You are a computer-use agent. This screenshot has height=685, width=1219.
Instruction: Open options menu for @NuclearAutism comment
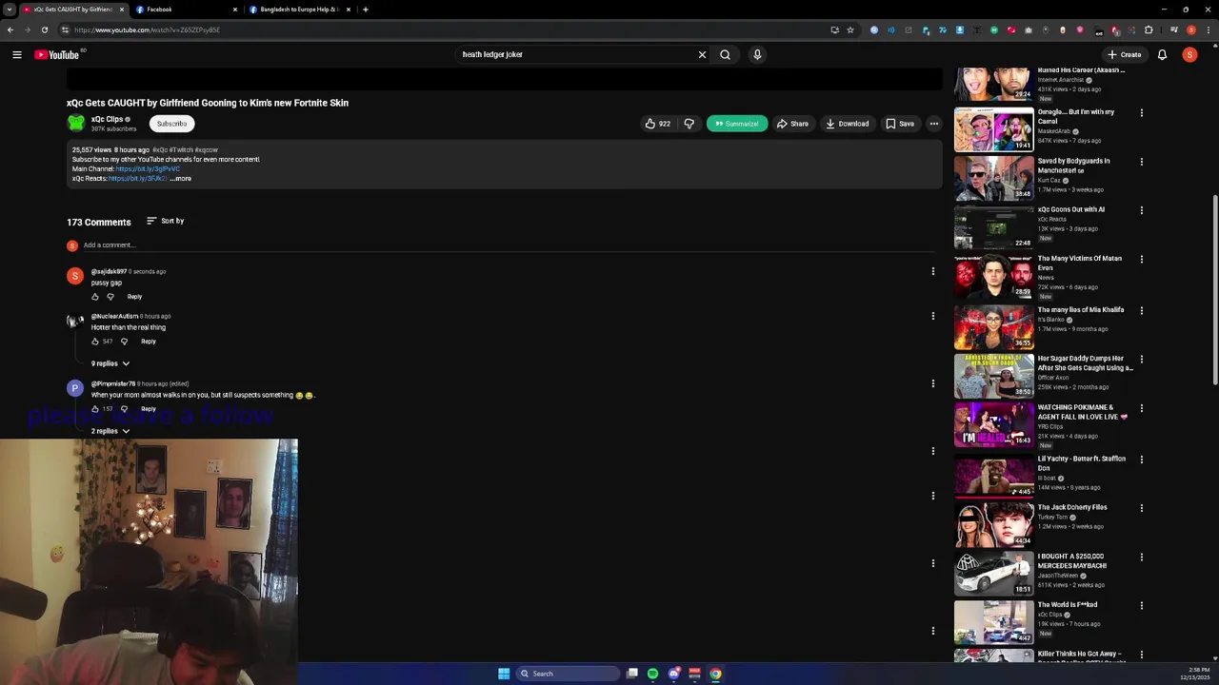tap(932, 316)
